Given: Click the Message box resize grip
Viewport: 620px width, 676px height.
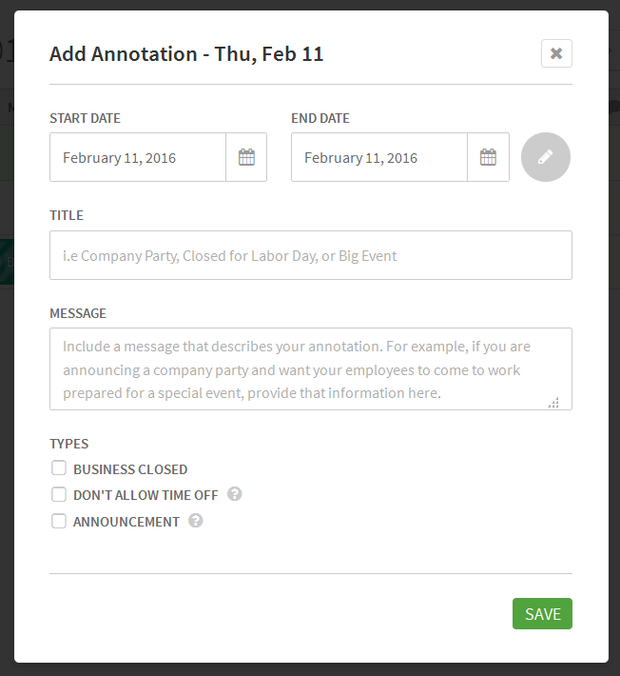Looking at the screenshot, I should click(x=553, y=403).
